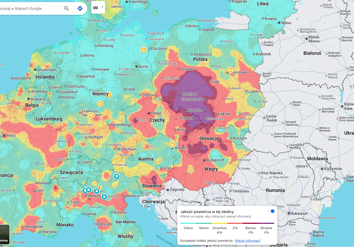Click the star marker at Frankfurt
354x247 pixels.
[x=91, y=115]
